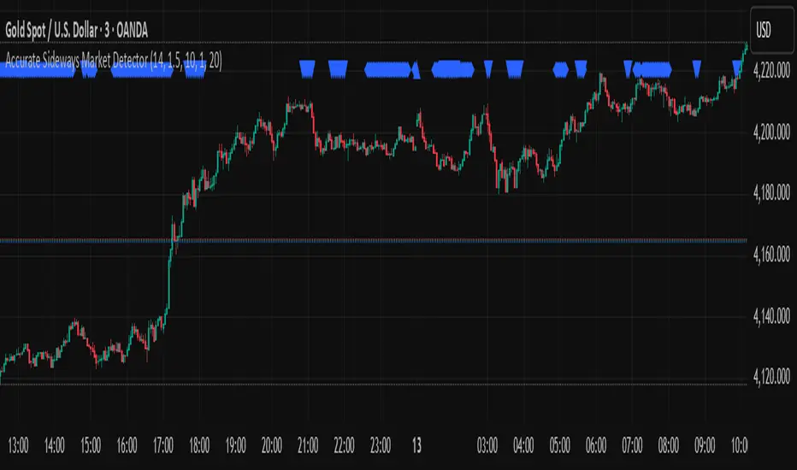797x470 pixels.
Task: Click the 4,140.000 price axis label
Action: click(771, 316)
